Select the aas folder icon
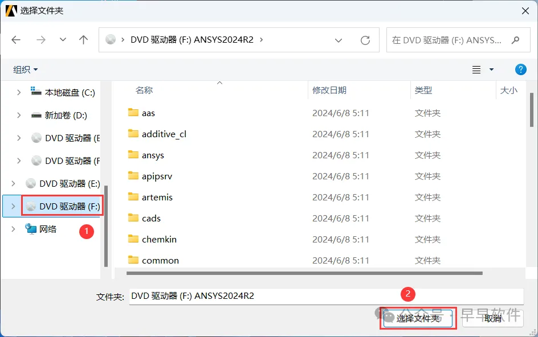 click(133, 113)
